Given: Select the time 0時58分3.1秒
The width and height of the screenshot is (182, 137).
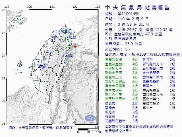Looking at the screenshot, I should (x=134, y=24).
